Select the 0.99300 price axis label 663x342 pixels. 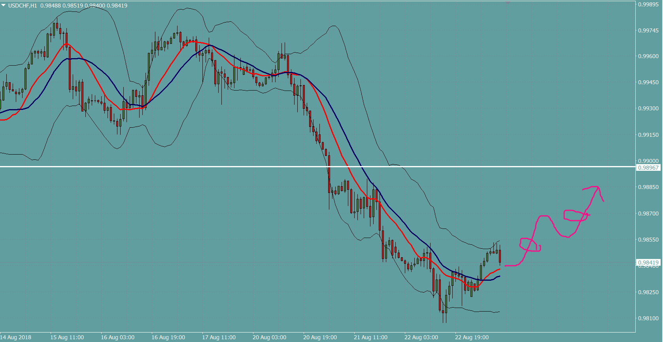648,108
